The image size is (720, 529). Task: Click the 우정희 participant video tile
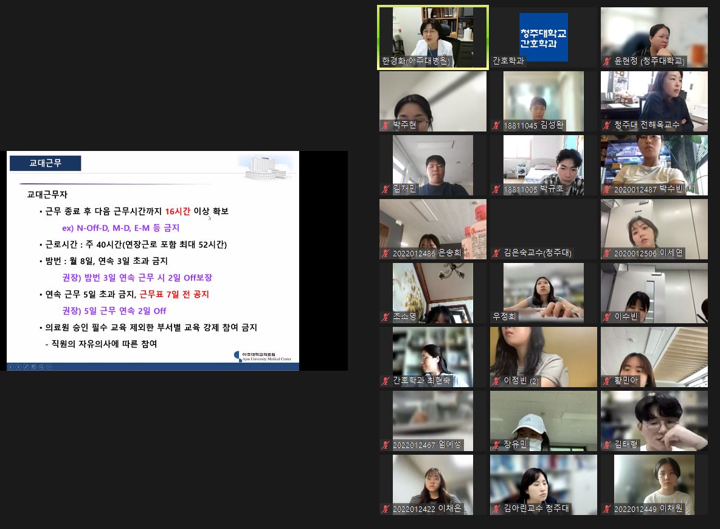pos(543,292)
